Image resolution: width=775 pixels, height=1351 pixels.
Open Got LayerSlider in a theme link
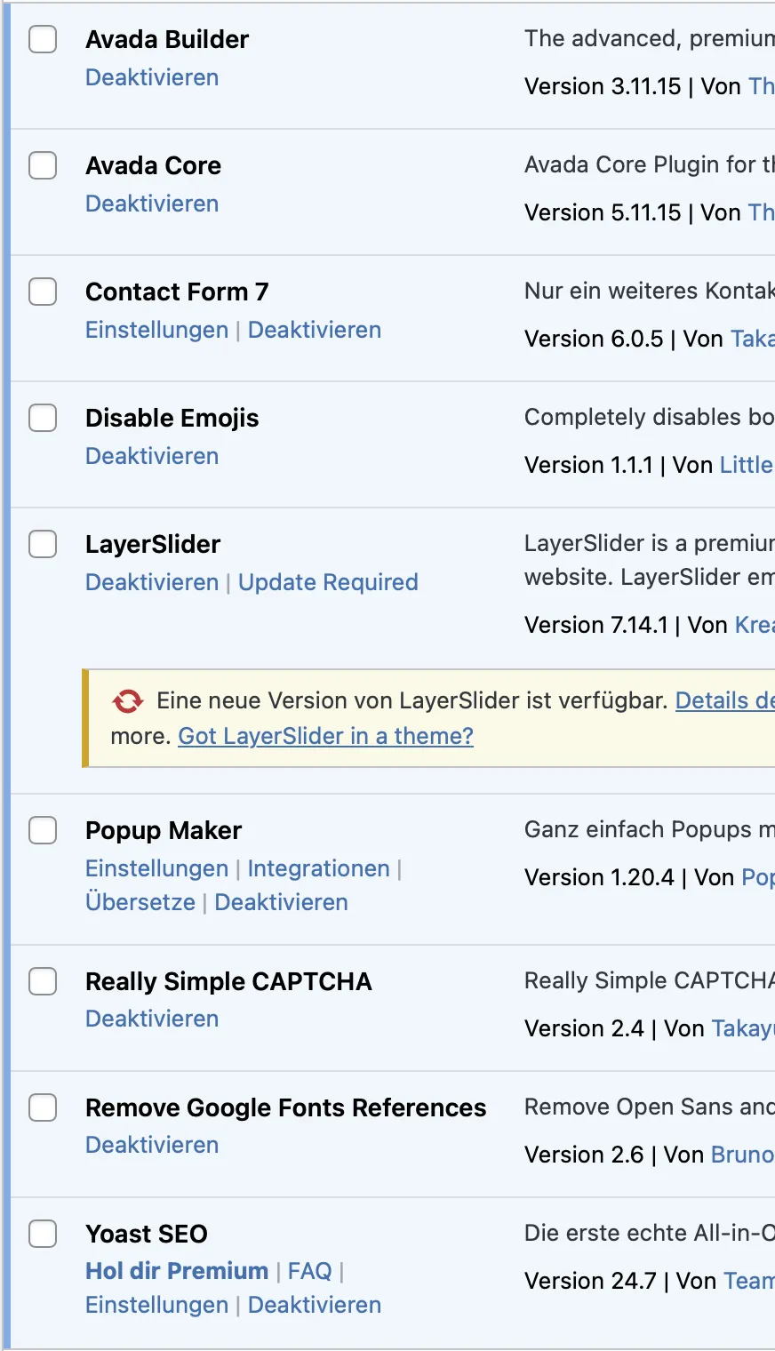[x=325, y=736]
